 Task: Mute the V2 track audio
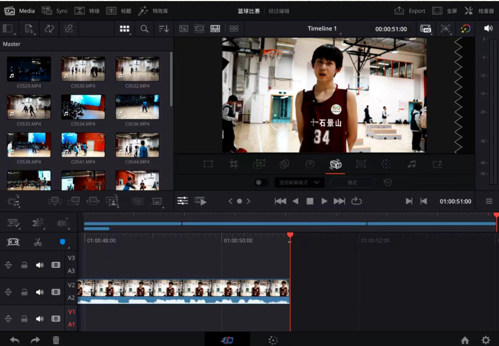[x=39, y=292]
